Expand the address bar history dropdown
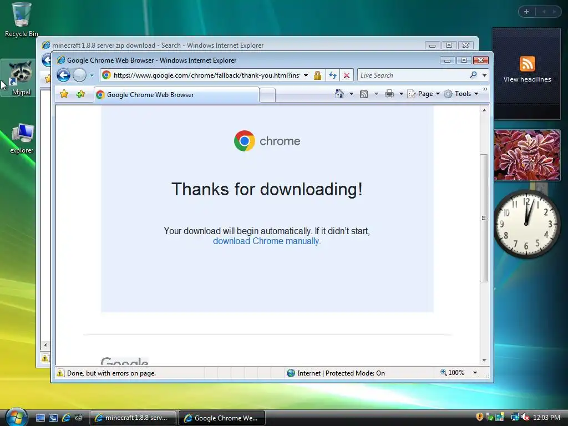 (x=306, y=75)
